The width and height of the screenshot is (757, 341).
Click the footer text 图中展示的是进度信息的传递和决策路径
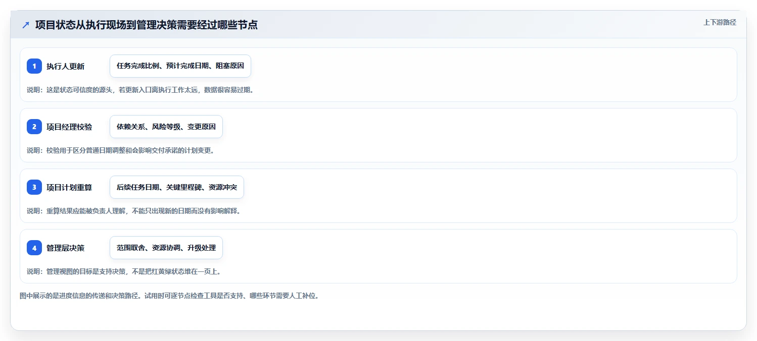click(169, 296)
